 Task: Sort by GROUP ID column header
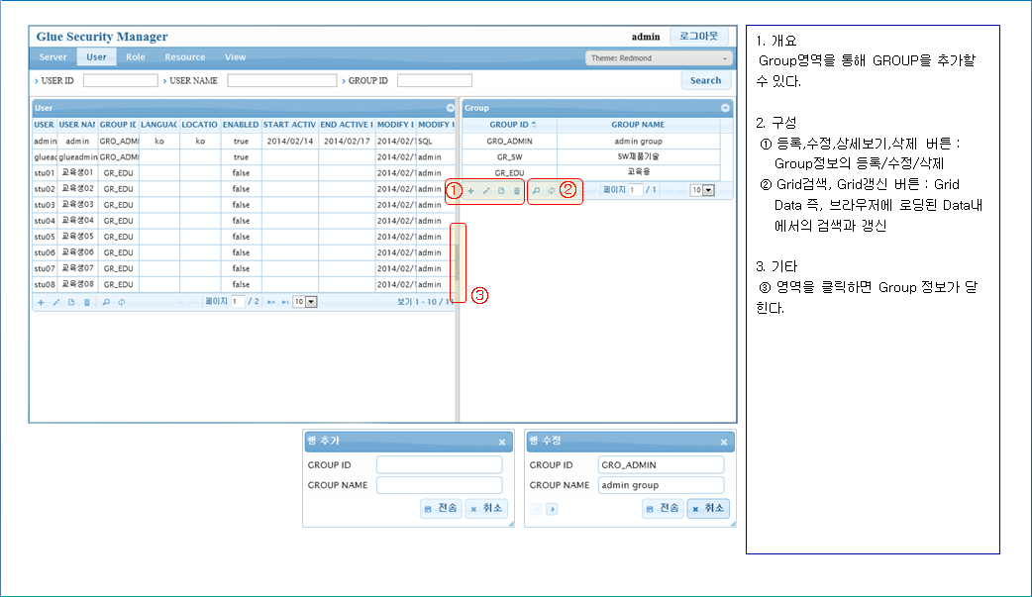click(509, 125)
